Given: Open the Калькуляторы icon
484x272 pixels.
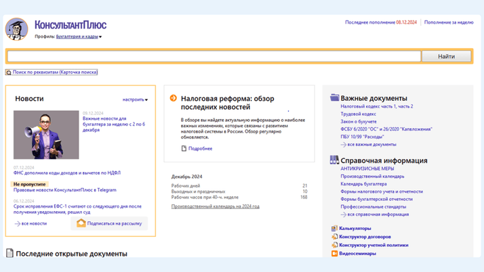Looking at the screenshot, I should pos(334,229).
